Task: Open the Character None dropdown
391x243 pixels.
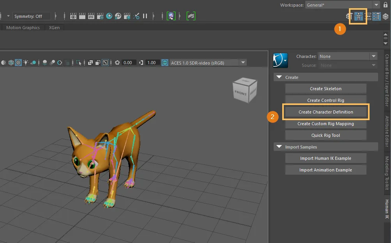Action: point(348,56)
